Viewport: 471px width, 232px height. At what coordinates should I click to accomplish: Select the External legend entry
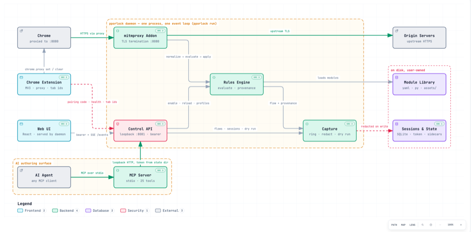pyautogui.click(x=170, y=211)
